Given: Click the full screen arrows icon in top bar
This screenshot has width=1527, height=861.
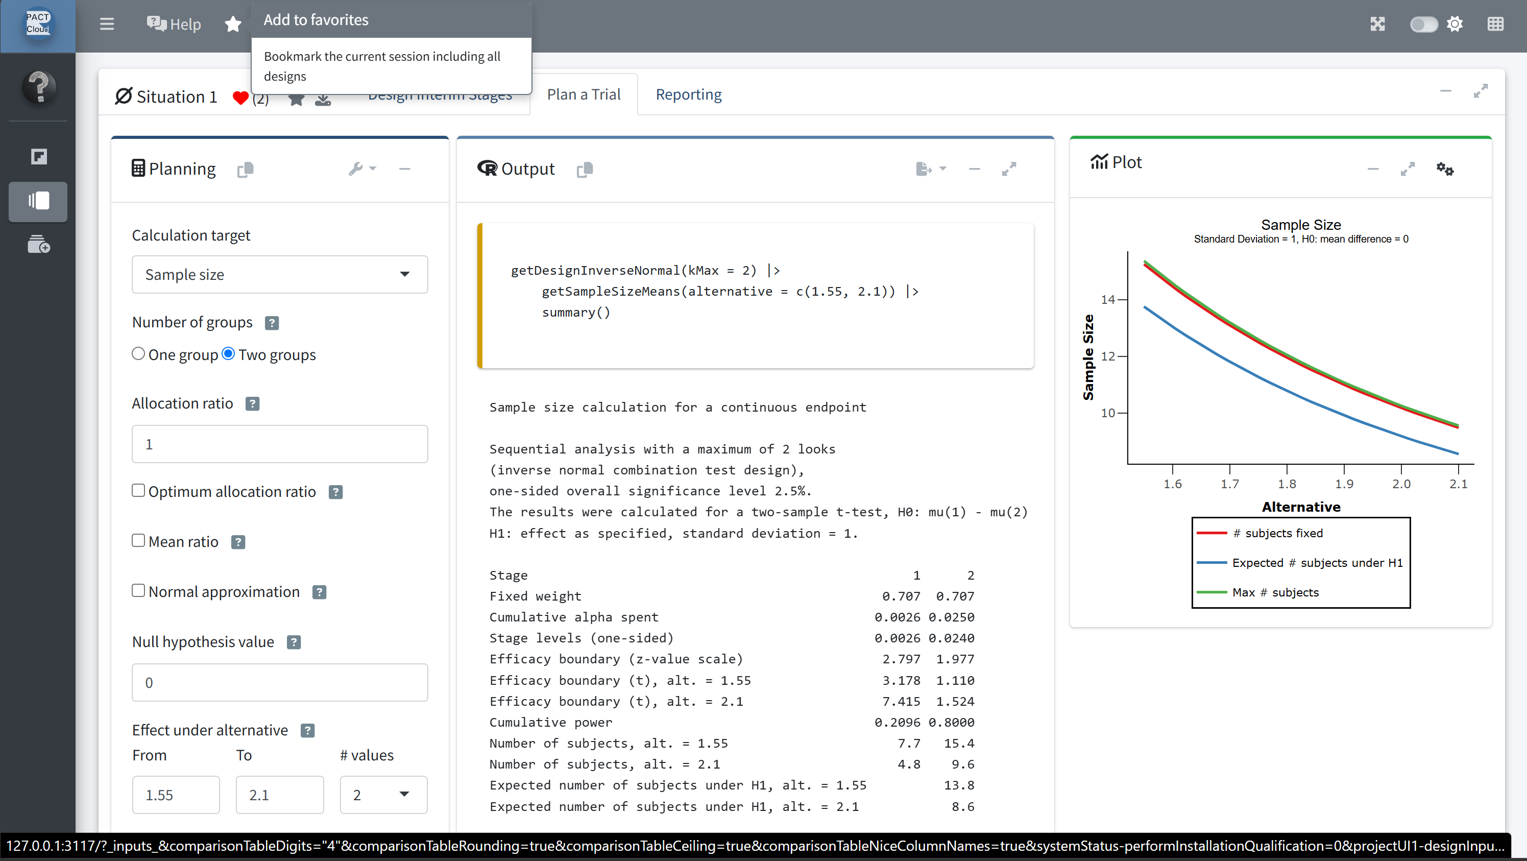Looking at the screenshot, I should (1377, 23).
